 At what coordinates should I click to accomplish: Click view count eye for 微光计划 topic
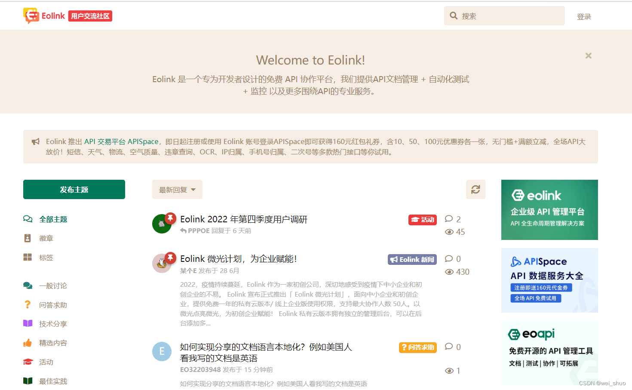click(x=449, y=272)
